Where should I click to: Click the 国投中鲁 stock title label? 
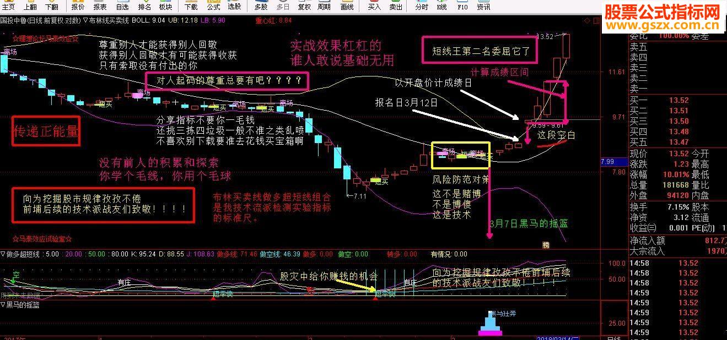coord(13,20)
